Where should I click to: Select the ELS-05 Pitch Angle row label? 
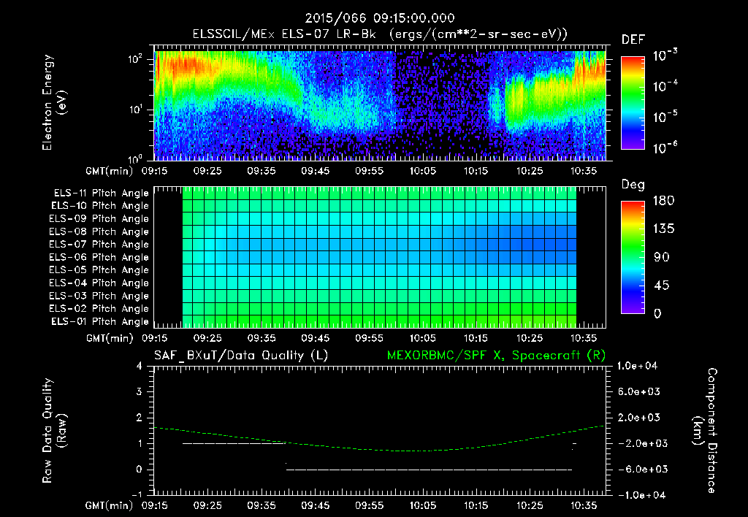pyautogui.click(x=99, y=270)
